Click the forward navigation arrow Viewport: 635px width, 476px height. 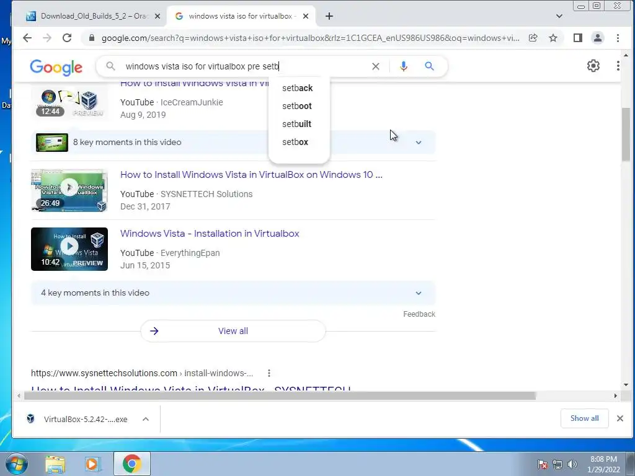pos(47,38)
